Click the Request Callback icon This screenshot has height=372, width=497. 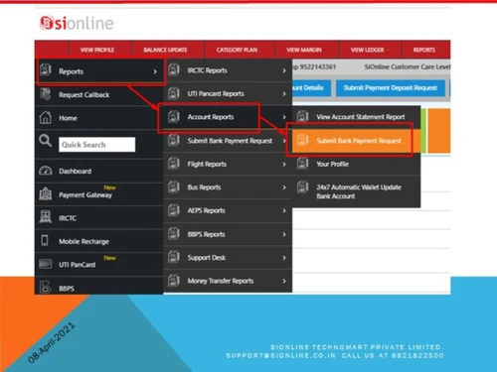click(46, 94)
